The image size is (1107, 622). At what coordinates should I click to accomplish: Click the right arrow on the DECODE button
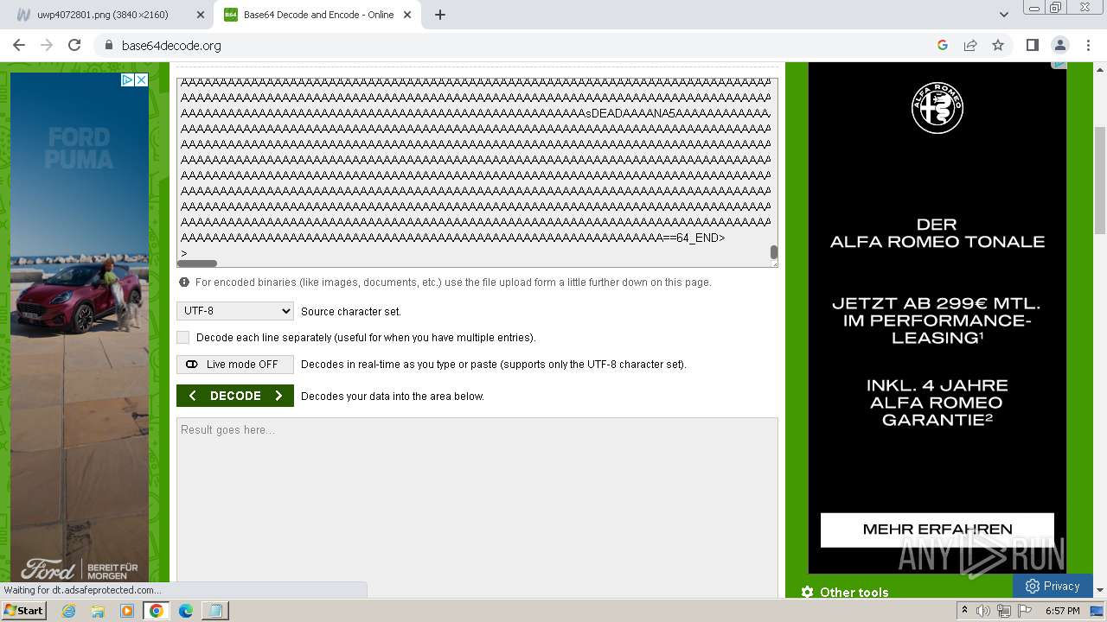(278, 396)
